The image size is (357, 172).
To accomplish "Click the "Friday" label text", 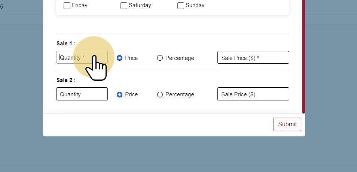I will (80, 6).
